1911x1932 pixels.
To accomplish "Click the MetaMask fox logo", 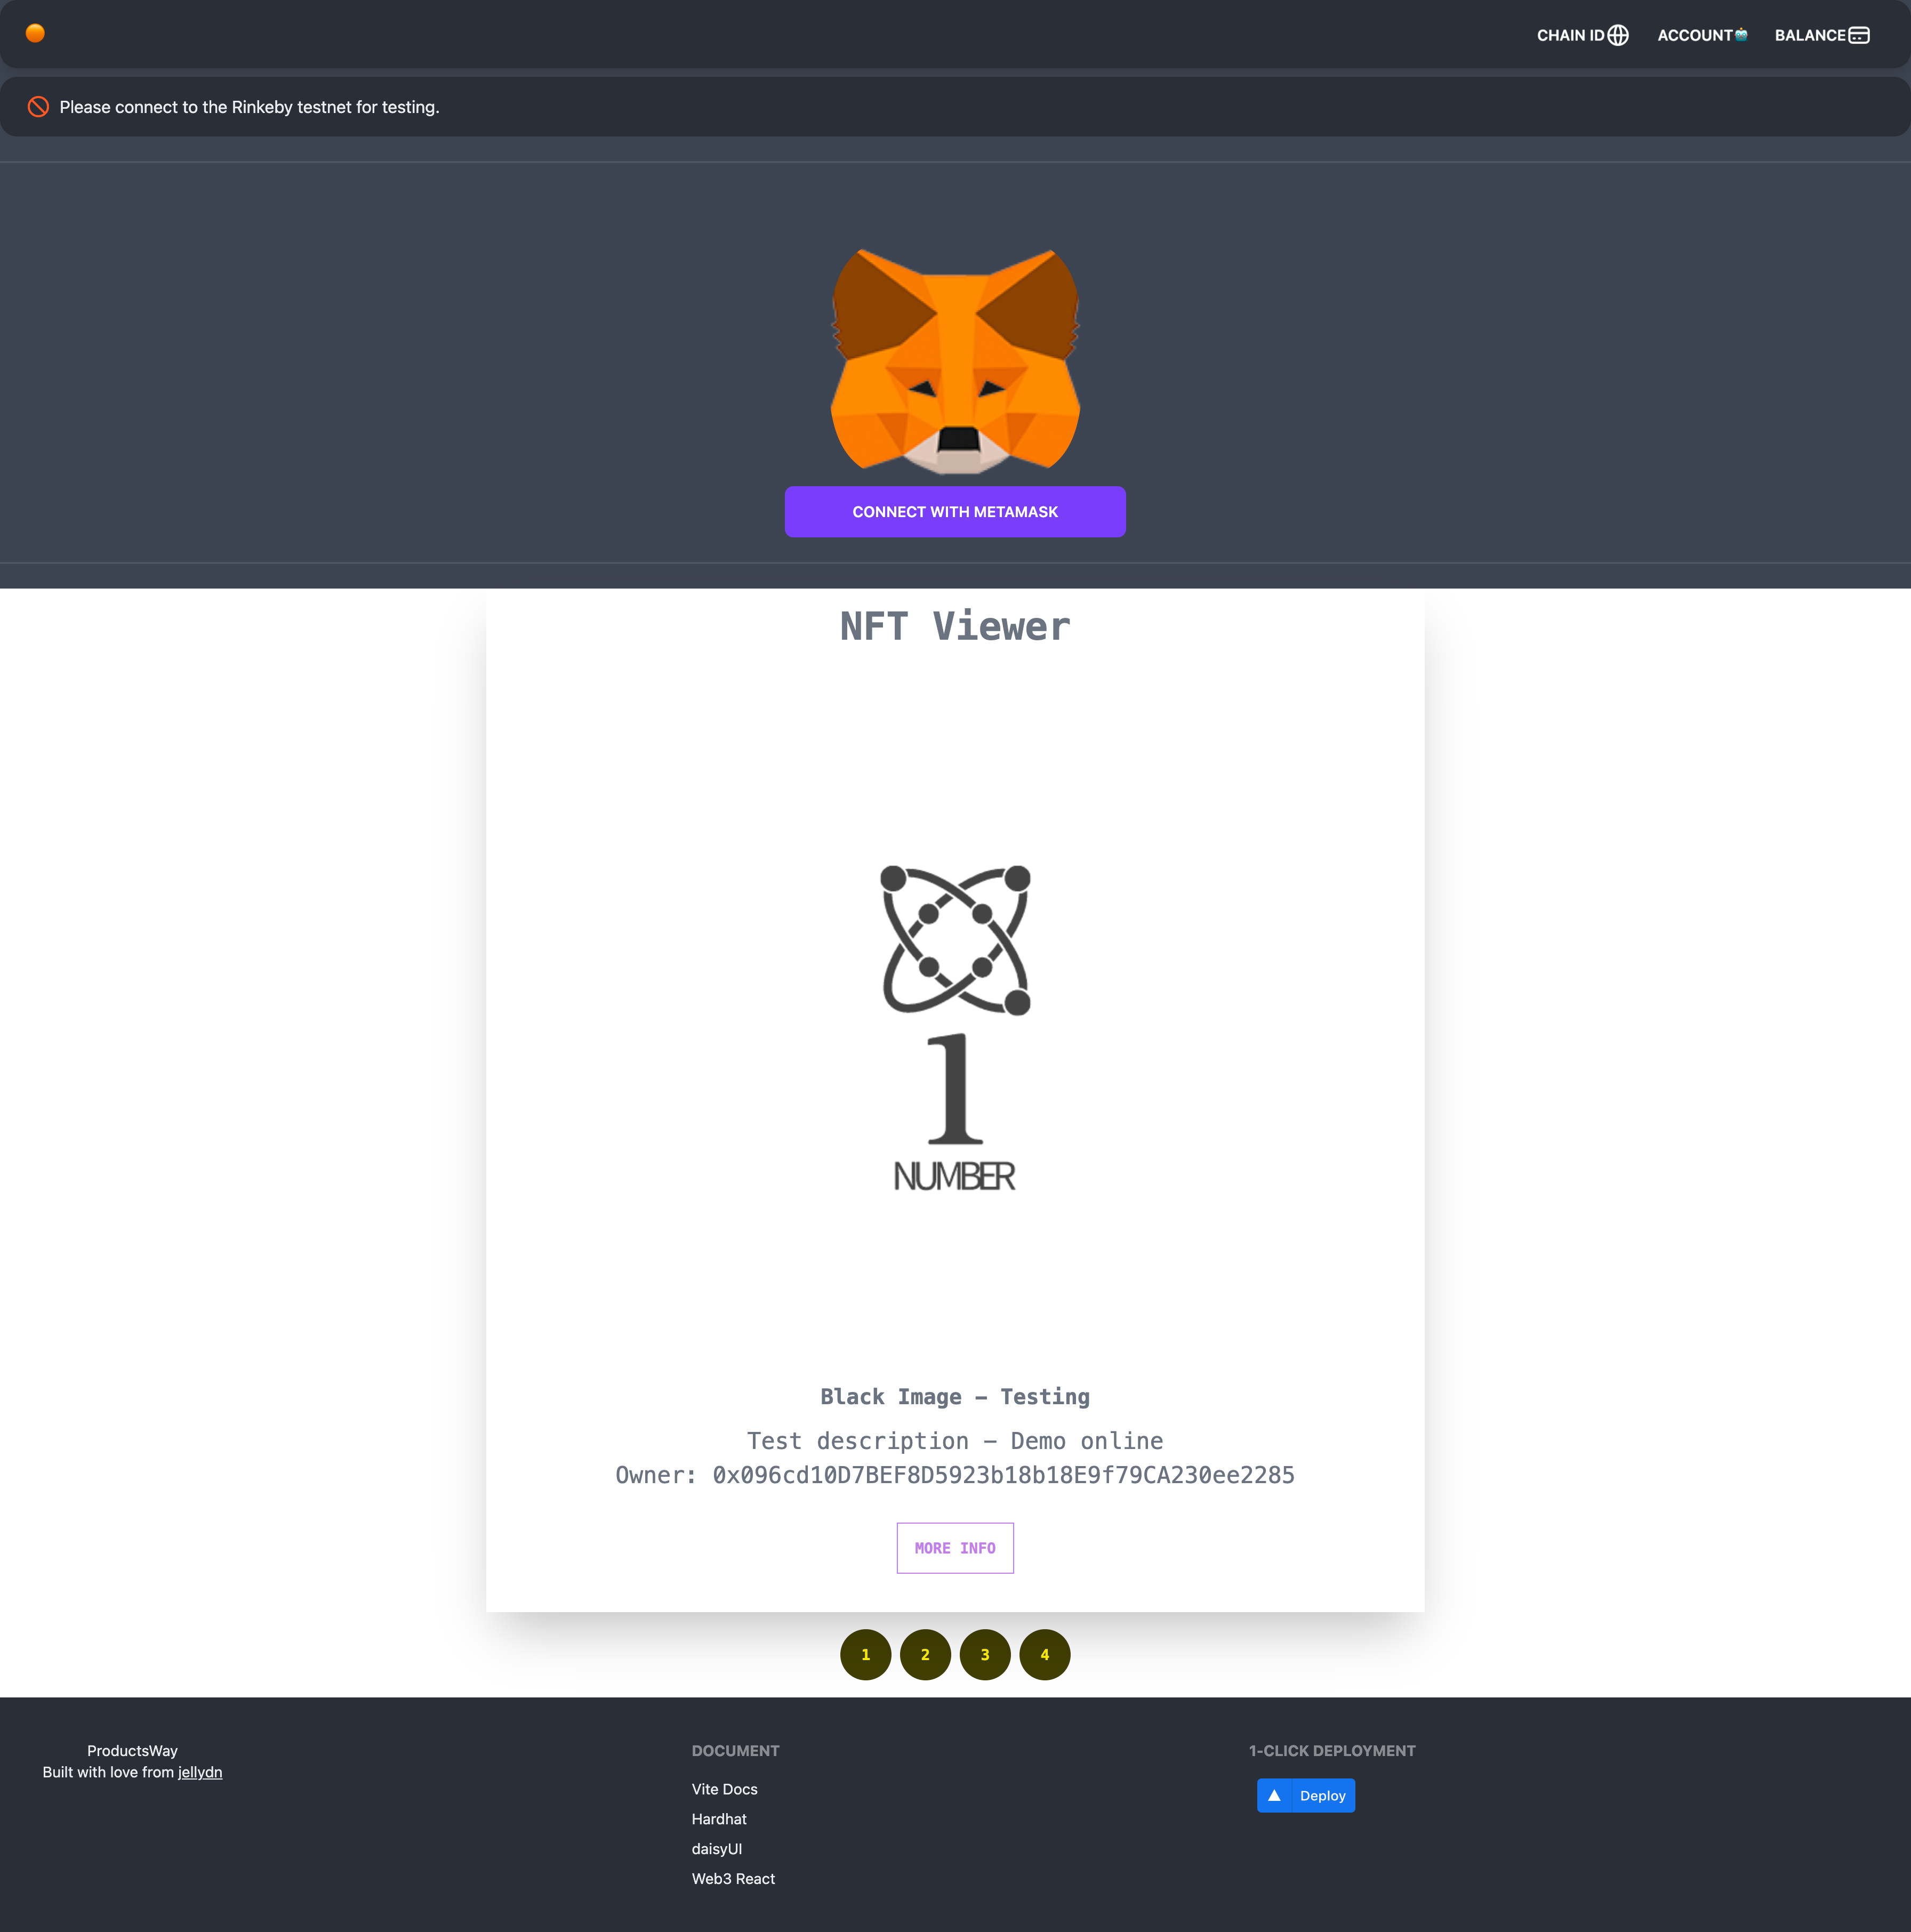I will point(955,361).
